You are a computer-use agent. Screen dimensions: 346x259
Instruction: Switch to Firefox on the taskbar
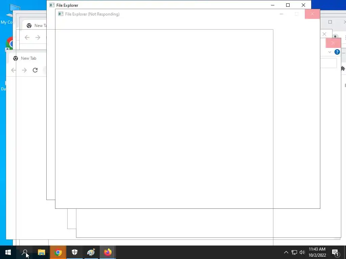(x=108, y=252)
